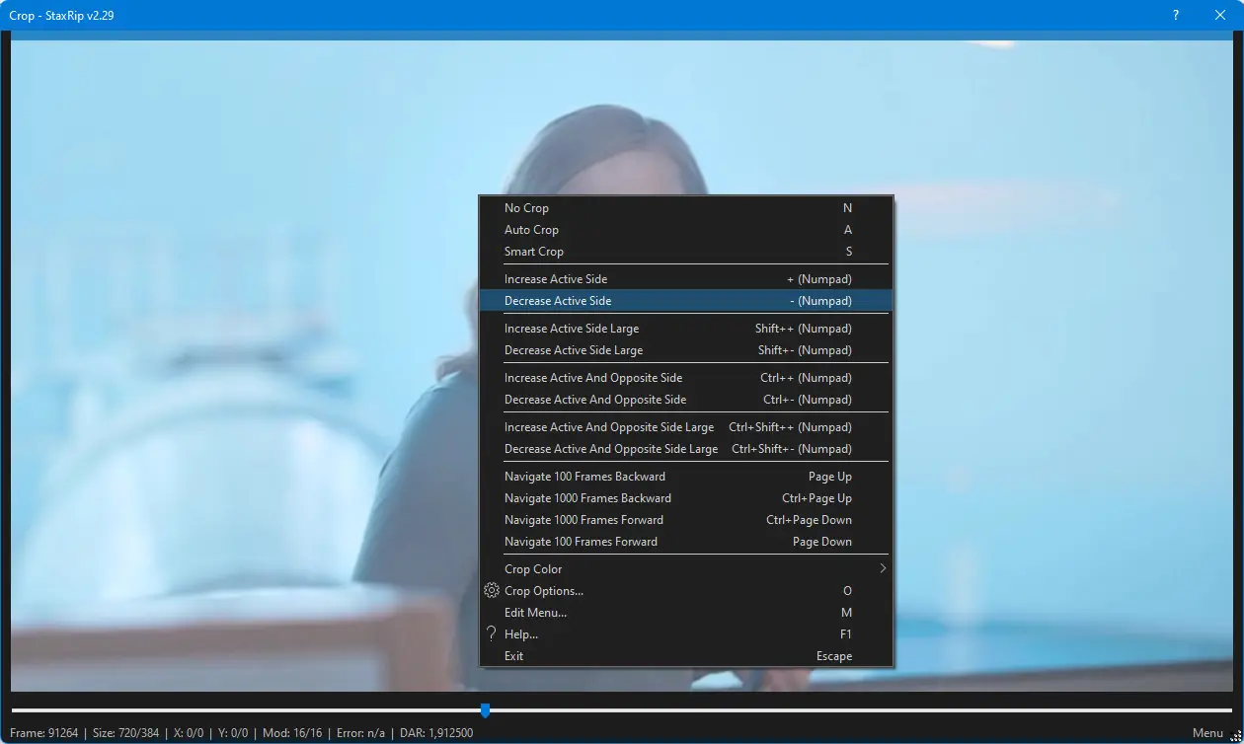Image resolution: width=1244 pixels, height=744 pixels.
Task: Select Decrease Active Side Large
Action: click(x=686, y=350)
